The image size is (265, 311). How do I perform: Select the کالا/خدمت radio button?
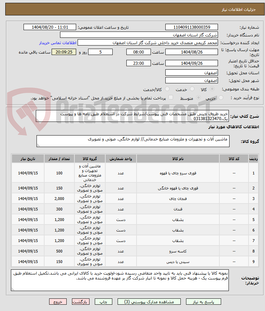(167, 89)
